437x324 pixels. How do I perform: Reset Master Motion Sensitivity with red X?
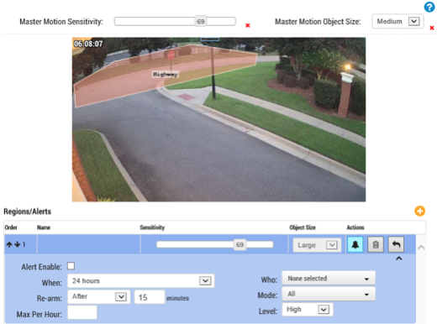tap(248, 25)
